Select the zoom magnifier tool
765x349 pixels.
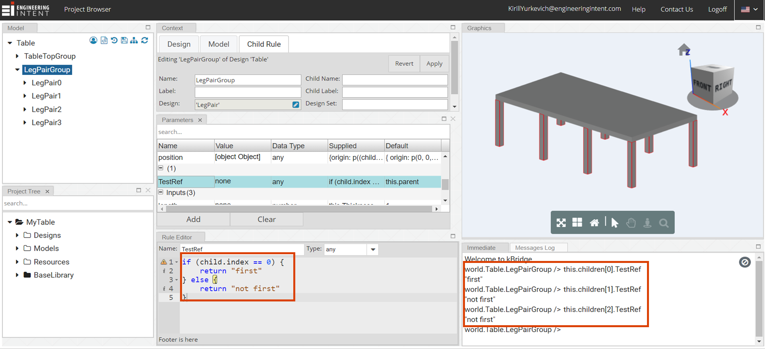(x=664, y=223)
